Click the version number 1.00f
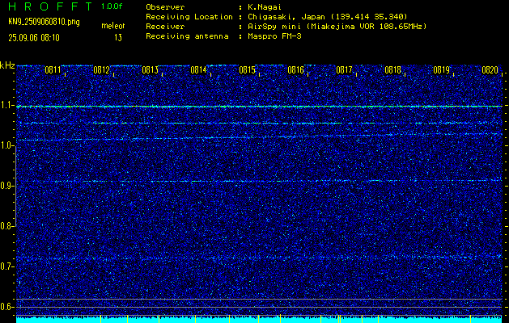This screenshot has width=509, height=323. tap(112, 6)
